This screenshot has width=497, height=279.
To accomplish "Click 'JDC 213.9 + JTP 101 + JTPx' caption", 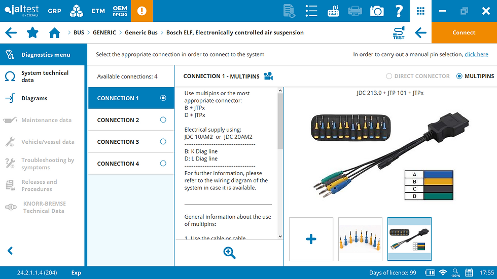I will click(390, 93).
